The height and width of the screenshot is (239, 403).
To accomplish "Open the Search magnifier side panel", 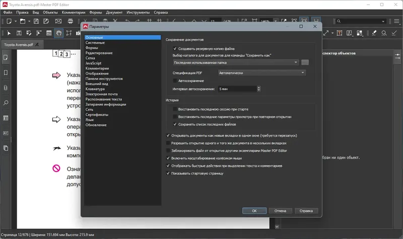I will [x=6, y=103].
